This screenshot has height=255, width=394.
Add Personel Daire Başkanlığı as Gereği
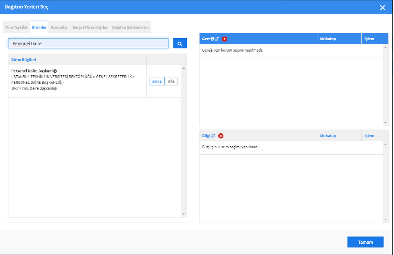click(157, 81)
